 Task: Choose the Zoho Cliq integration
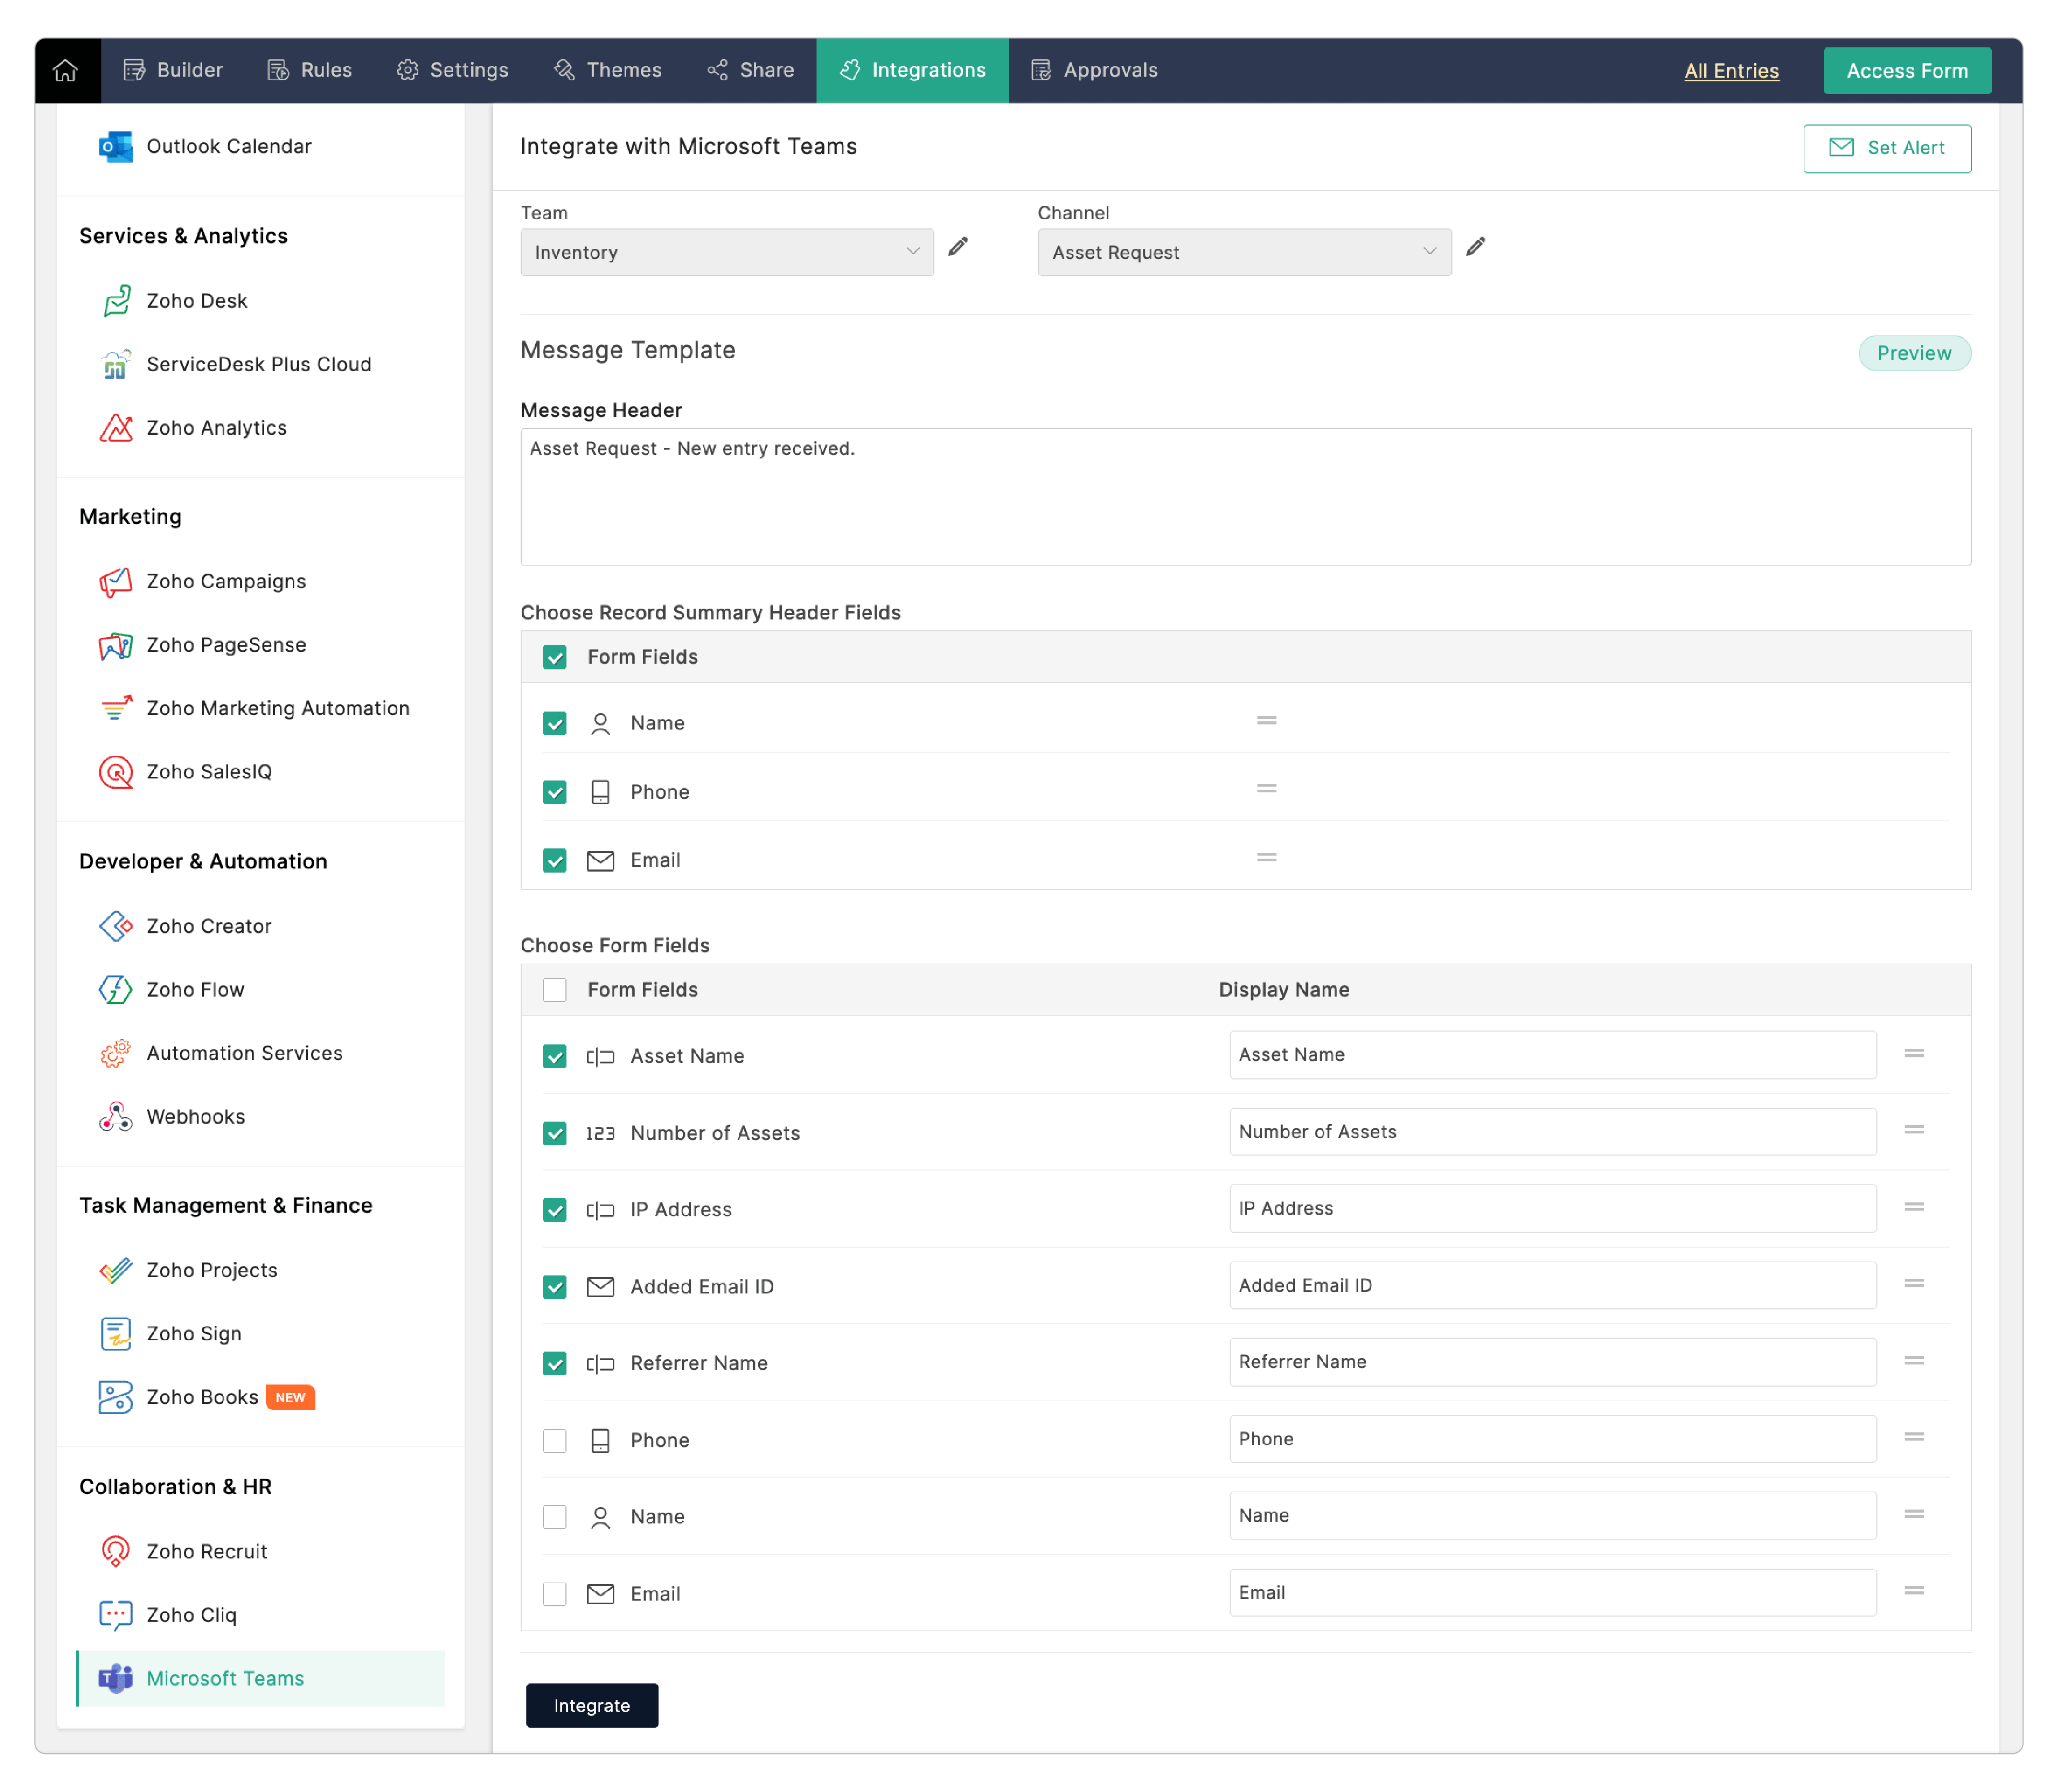pyautogui.click(x=191, y=1614)
